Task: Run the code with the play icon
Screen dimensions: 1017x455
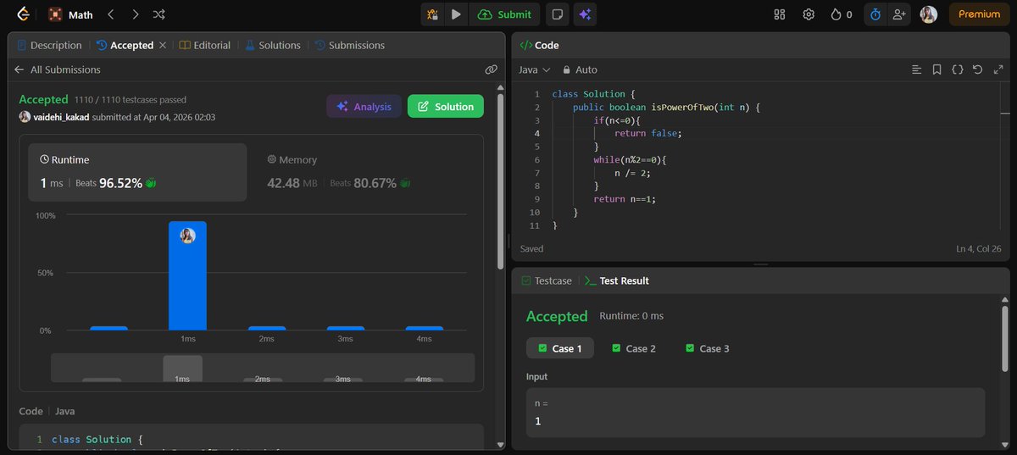Action: pyautogui.click(x=456, y=14)
